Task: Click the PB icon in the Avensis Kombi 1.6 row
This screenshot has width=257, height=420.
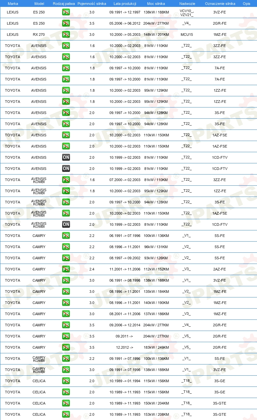Action: tap(66, 180)
